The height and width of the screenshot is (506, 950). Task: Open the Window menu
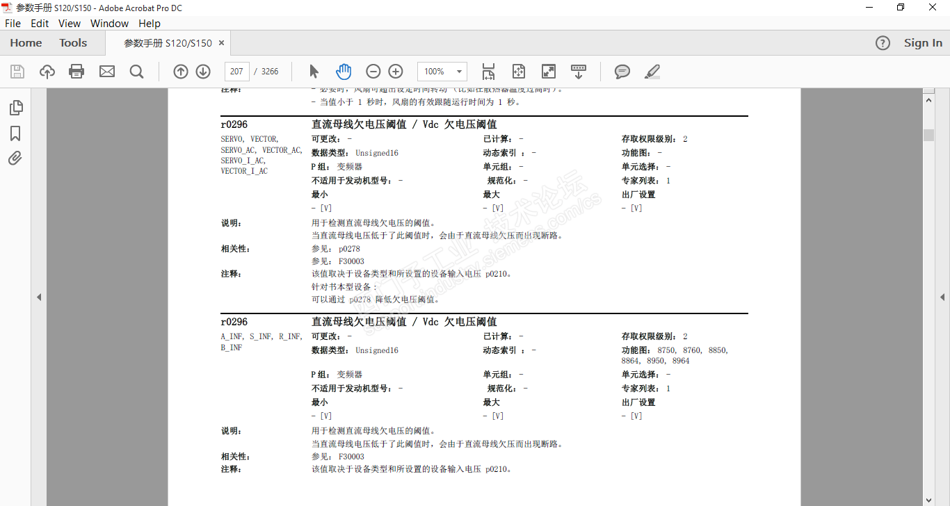click(x=110, y=23)
